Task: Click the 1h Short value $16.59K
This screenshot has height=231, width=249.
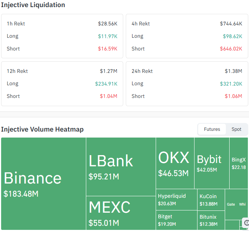Action: pyautogui.click(x=108, y=49)
